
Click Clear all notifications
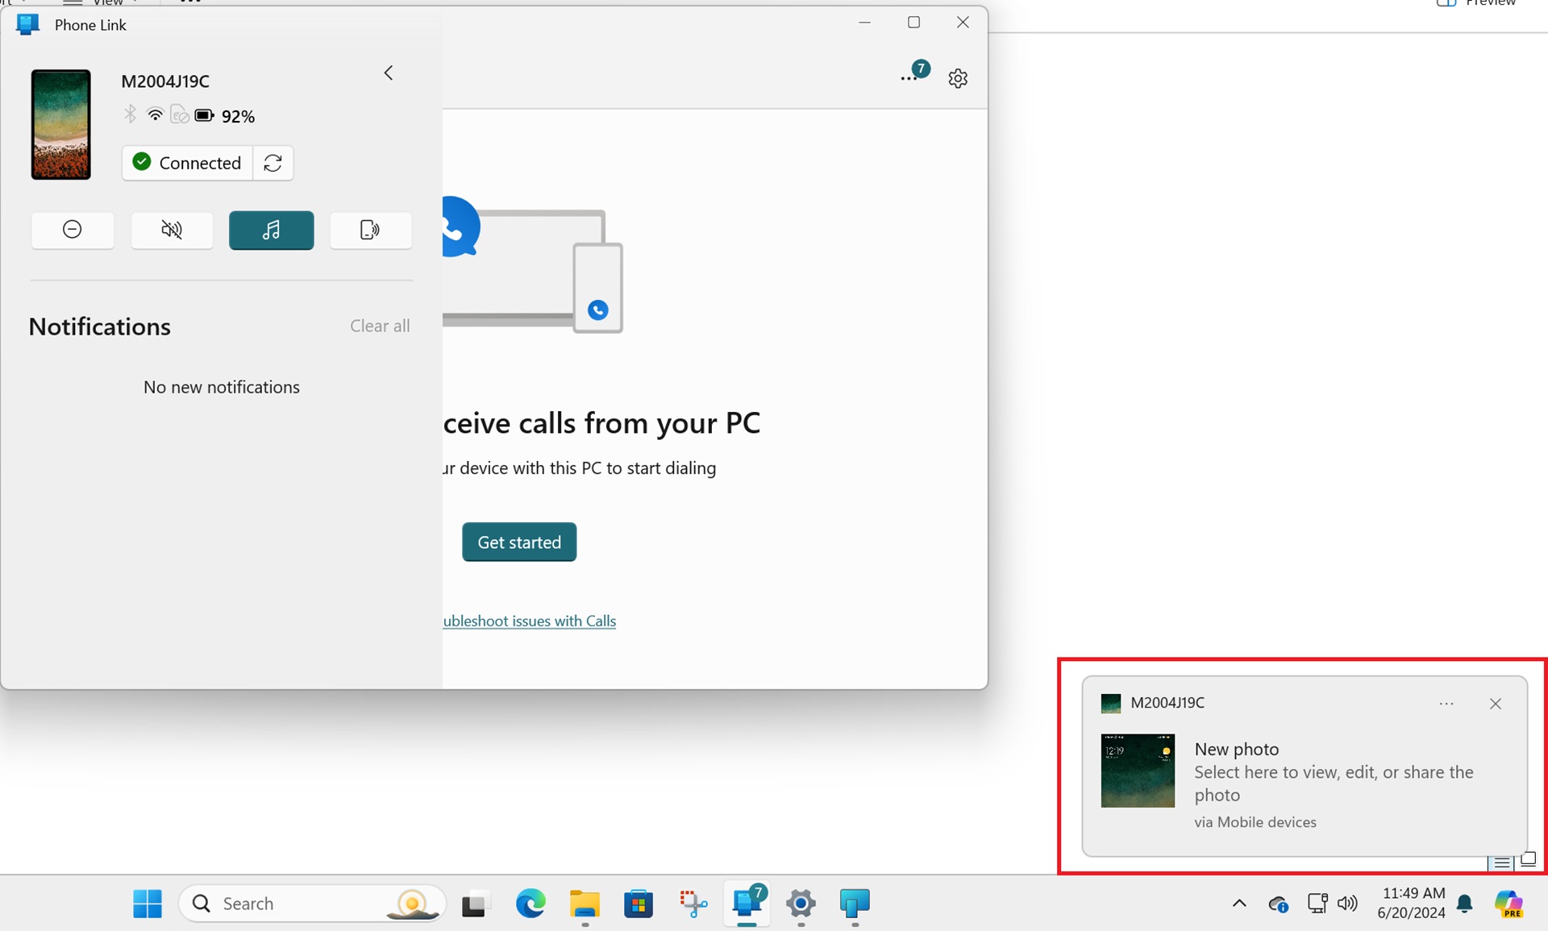pyautogui.click(x=380, y=326)
